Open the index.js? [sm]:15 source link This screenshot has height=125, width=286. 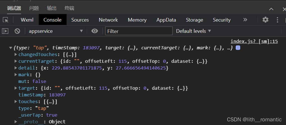[x=254, y=41]
